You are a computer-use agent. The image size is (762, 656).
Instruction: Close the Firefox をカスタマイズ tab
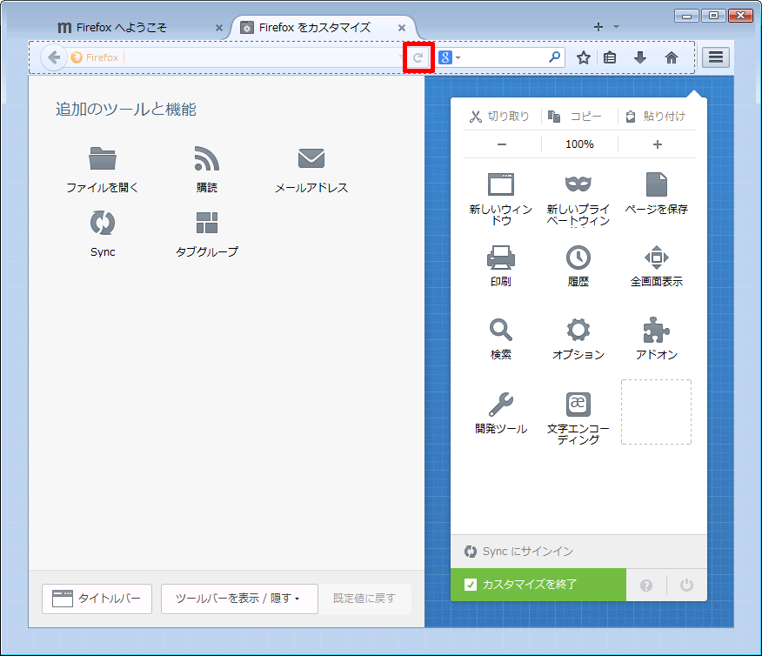click(401, 28)
